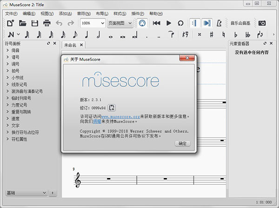Image resolution: width=279 pixels, height=208 pixels.
Task: Select the 未命名 score tab
Action: (x=71, y=45)
